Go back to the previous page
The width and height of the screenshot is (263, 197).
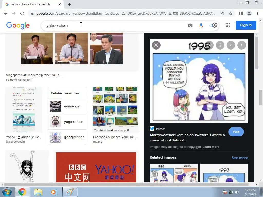pyautogui.click(x=6, y=13)
